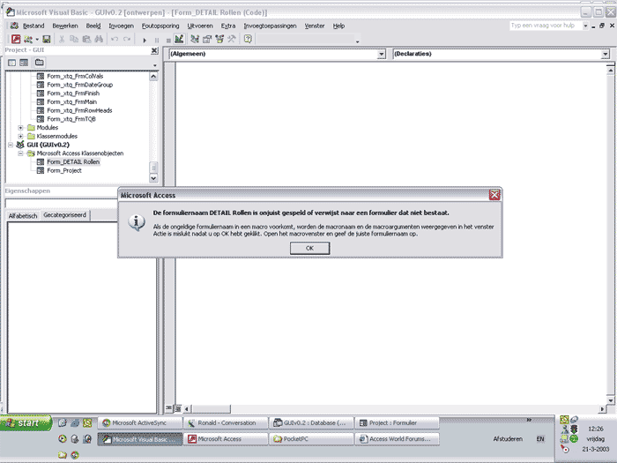The height and width of the screenshot is (463, 617).
Task: Switch to Microsoft ActiveSync taskbar button
Action: (139, 422)
